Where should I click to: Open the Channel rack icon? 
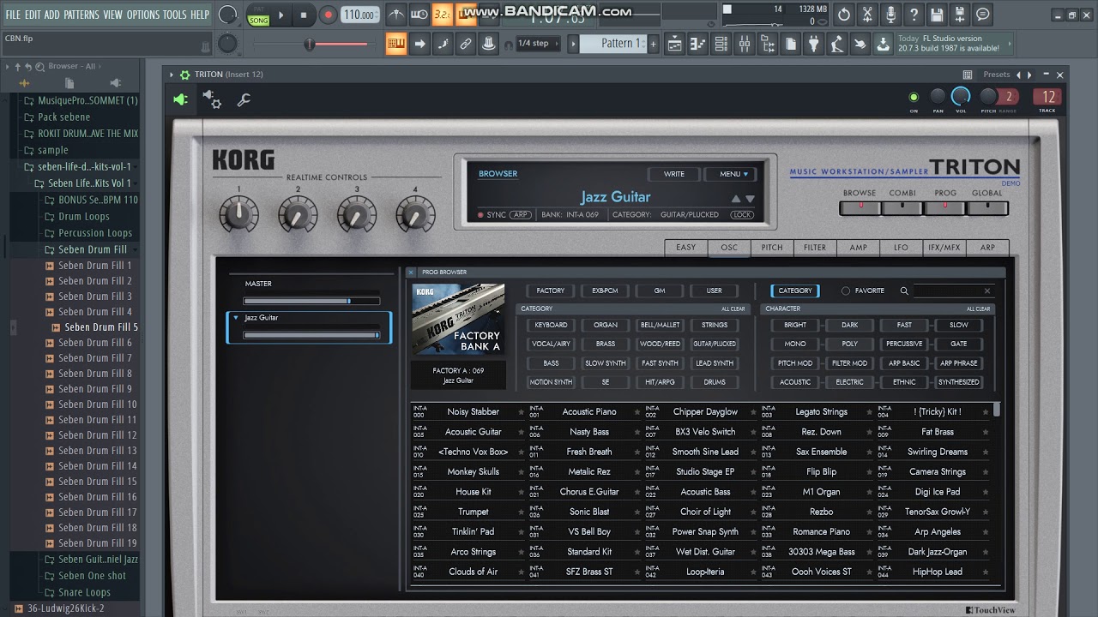click(721, 44)
